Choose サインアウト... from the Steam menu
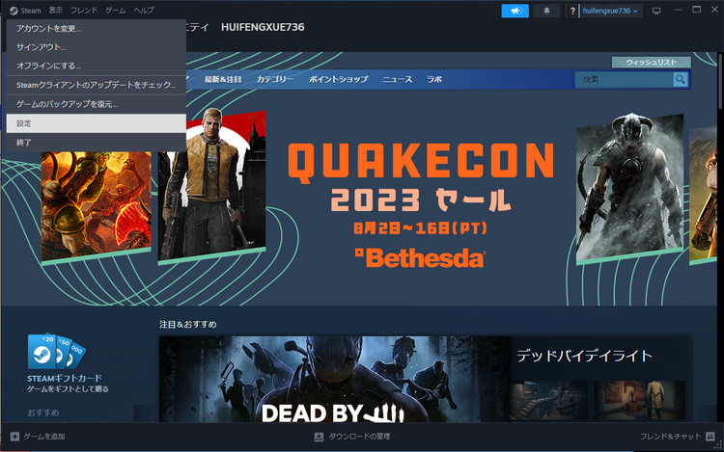Screen dimensions: 724x452 [96, 47]
